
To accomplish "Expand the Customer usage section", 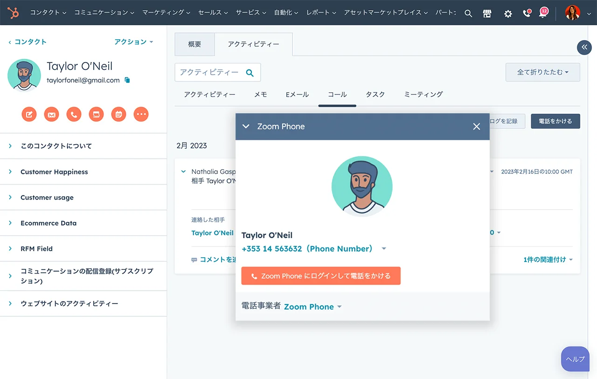I will coord(83,197).
